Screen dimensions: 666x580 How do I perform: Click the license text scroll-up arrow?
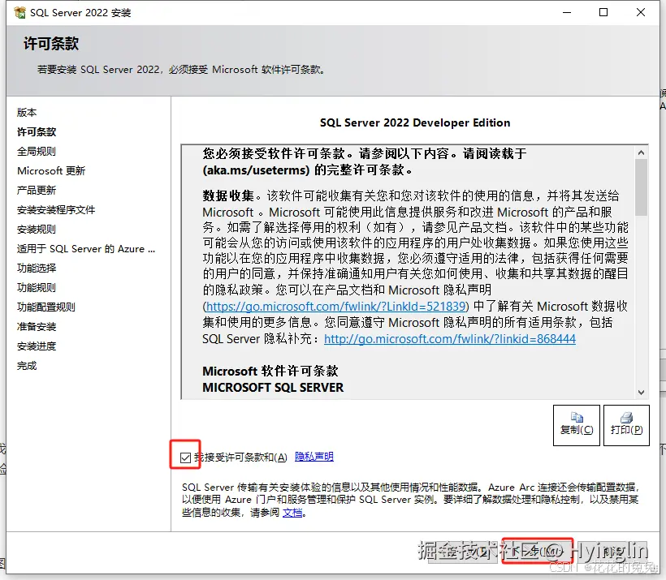pyautogui.click(x=642, y=153)
